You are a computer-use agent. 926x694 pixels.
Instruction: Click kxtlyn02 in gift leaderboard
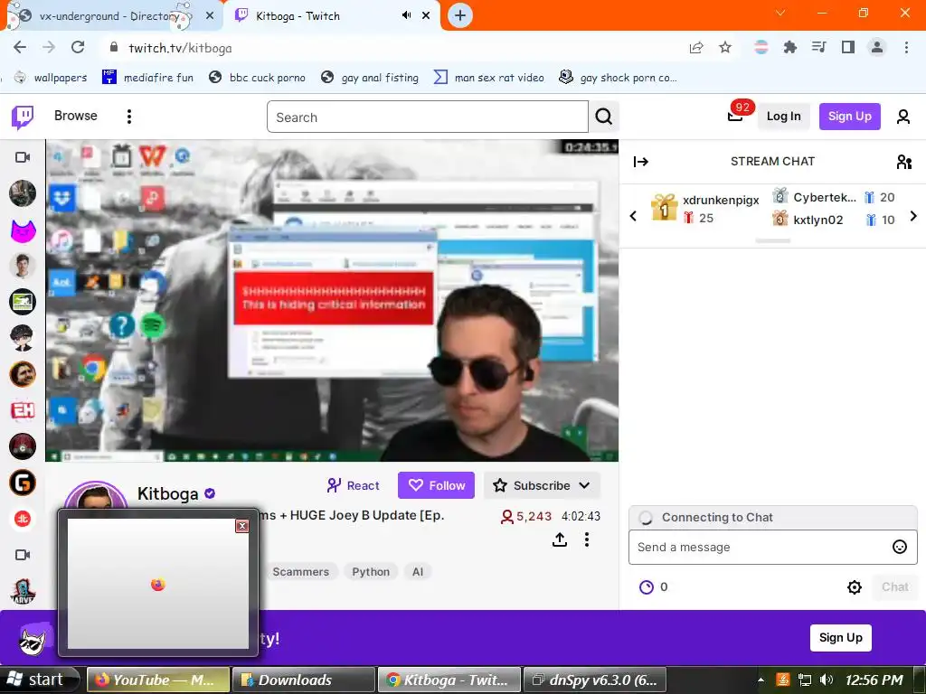pos(817,220)
